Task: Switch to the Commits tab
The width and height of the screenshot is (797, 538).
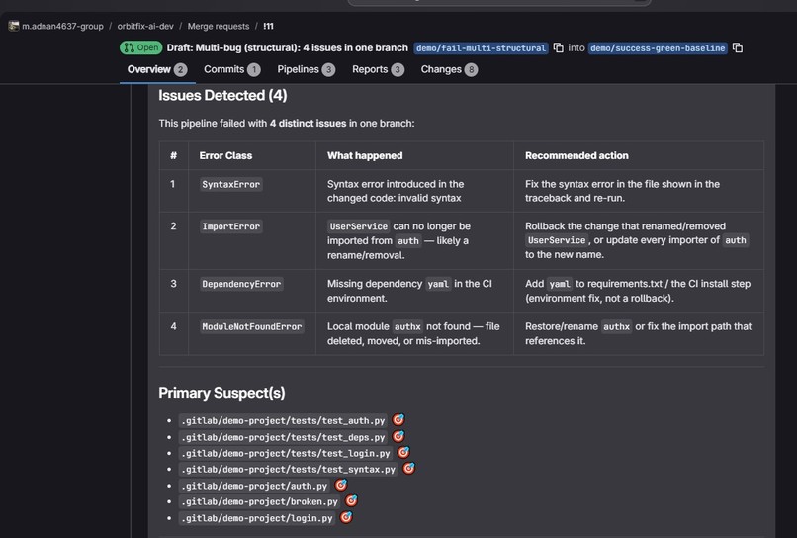Action: 231,69
